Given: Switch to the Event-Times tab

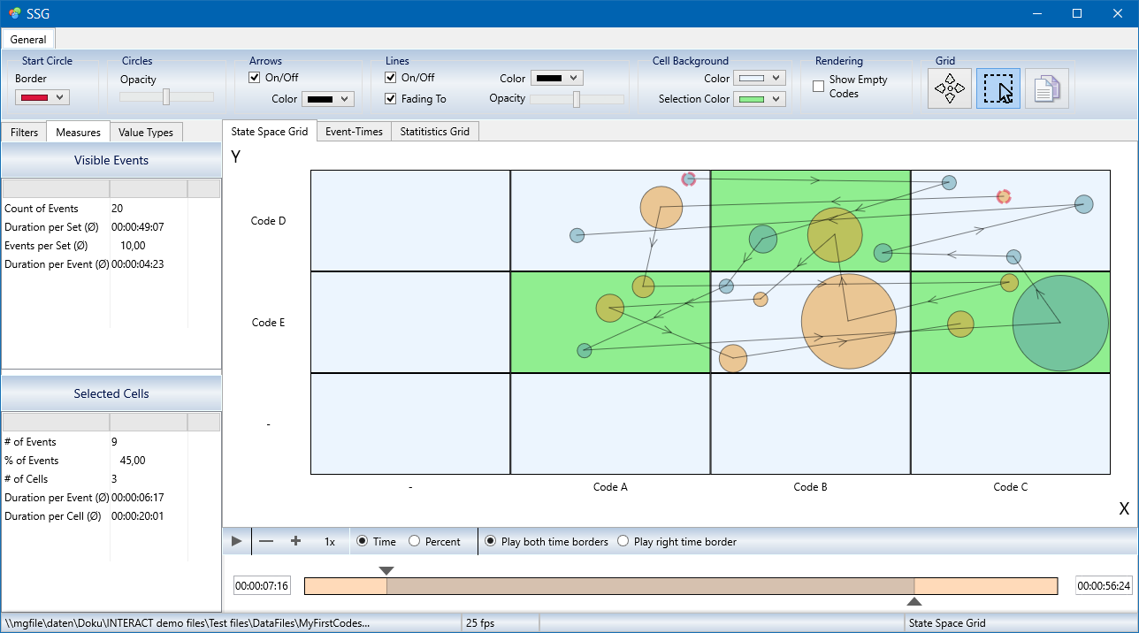Looking at the screenshot, I should (x=354, y=132).
